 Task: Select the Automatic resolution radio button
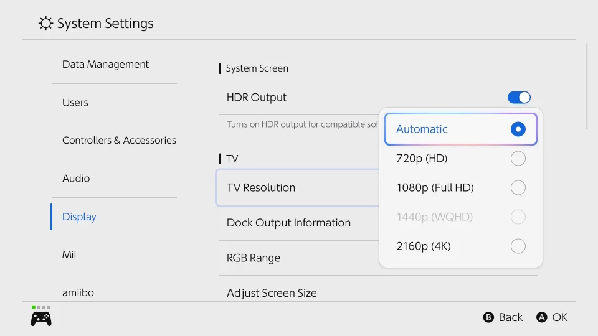tap(518, 129)
